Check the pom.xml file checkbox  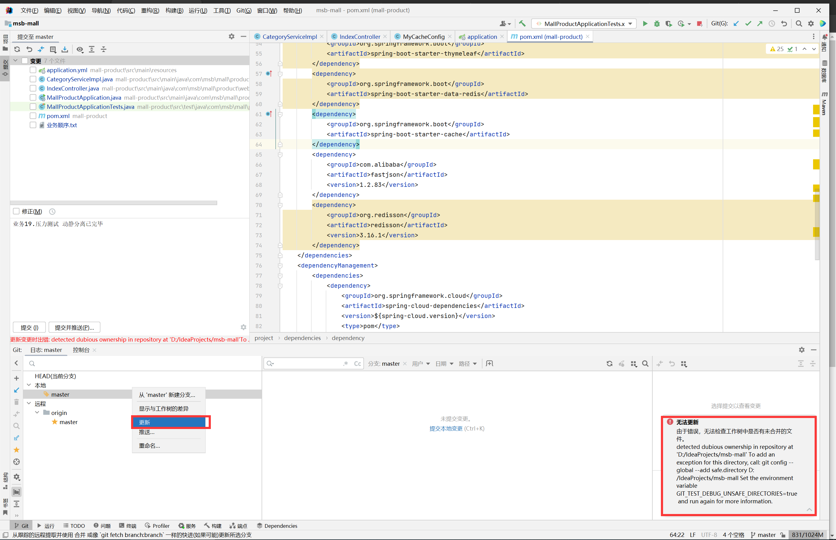tap(33, 116)
